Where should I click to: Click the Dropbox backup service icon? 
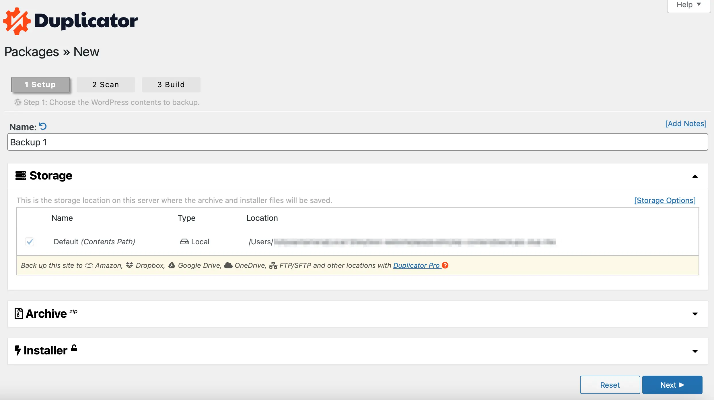pyautogui.click(x=129, y=265)
